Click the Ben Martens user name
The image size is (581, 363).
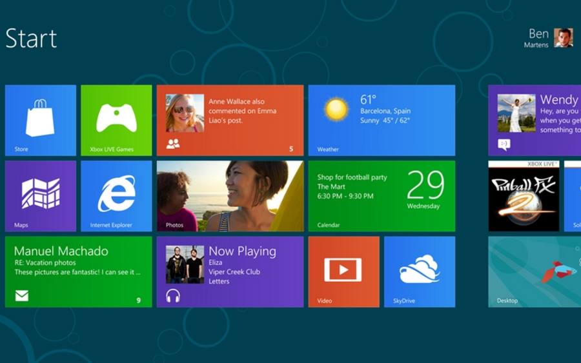(x=536, y=38)
